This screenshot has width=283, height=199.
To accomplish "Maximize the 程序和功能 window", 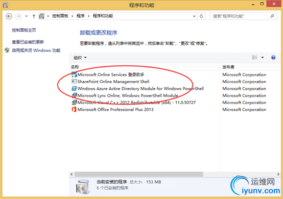I will (x=262, y=4).
